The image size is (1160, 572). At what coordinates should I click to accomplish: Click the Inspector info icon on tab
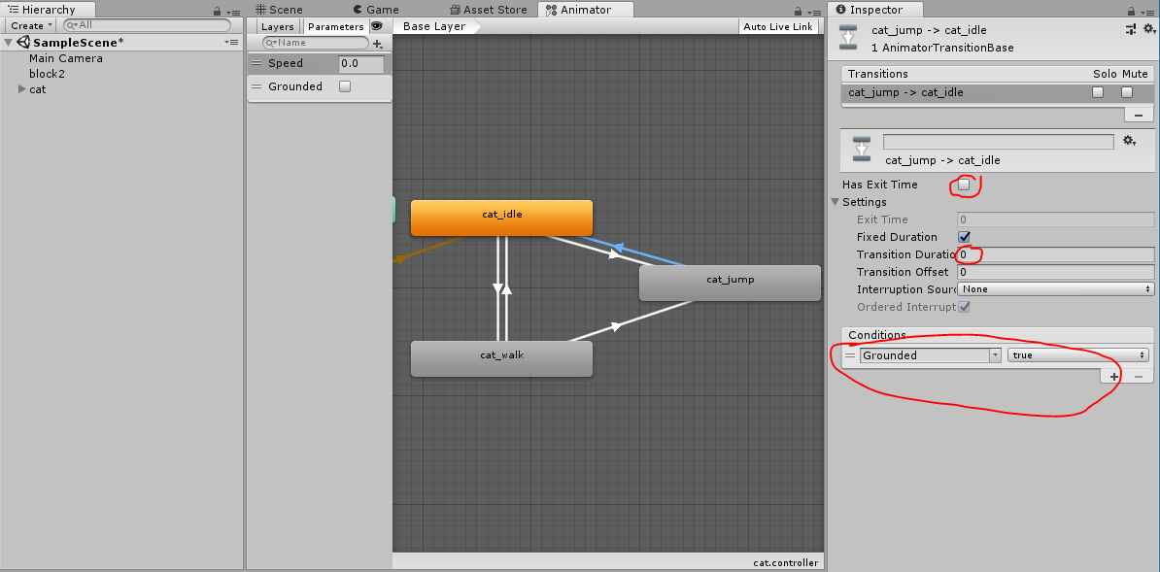841,10
